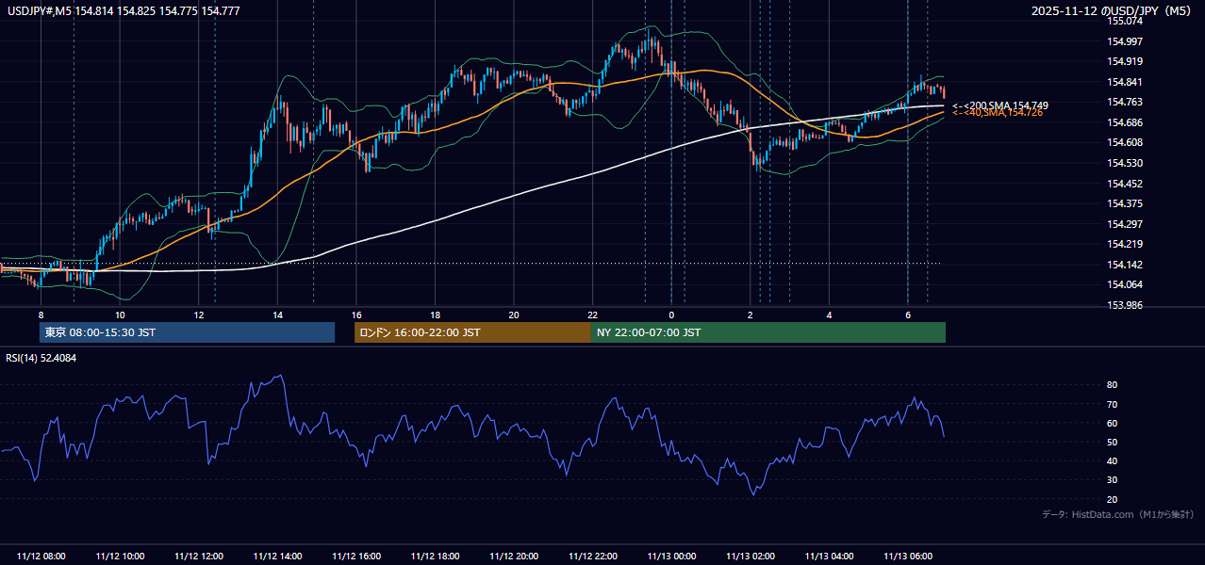This screenshot has width=1205, height=565.
Task: Click bottom time label 11/12 12:00
Action: coord(199,557)
